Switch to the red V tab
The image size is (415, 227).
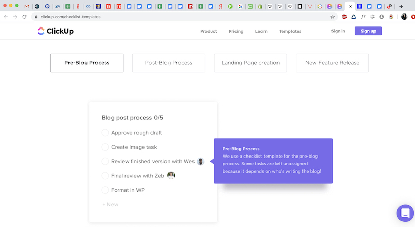pos(310,6)
